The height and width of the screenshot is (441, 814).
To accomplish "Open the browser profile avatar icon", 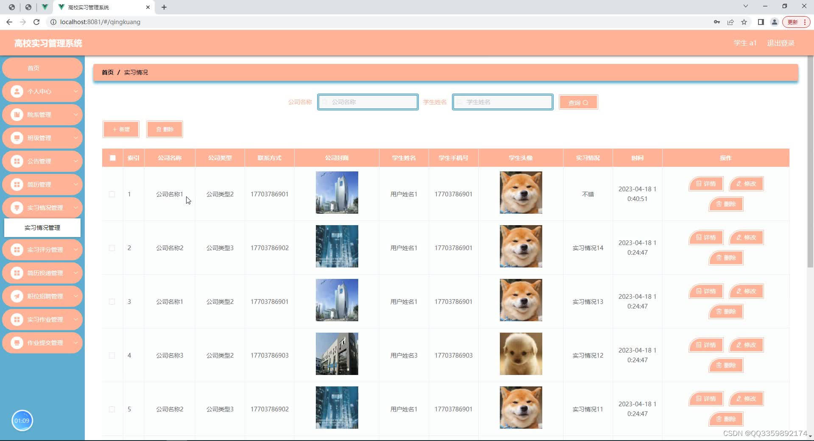I will point(775,22).
